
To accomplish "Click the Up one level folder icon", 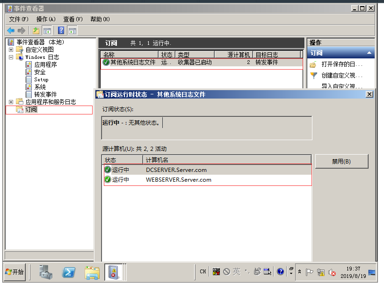I will (36, 31).
